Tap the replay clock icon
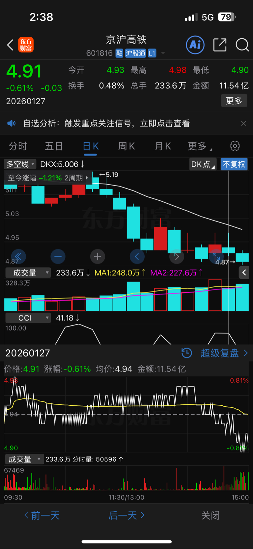The height and width of the screenshot is (549, 253). (187, 353)
